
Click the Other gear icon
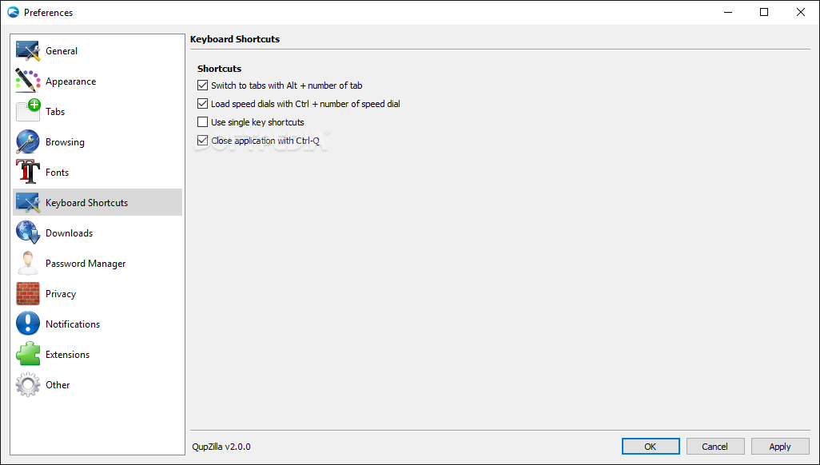(x=28, y=384)
